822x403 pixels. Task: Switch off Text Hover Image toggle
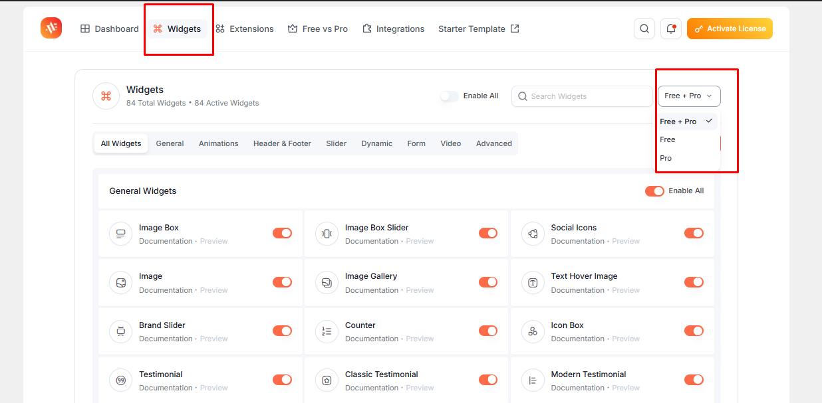[x=694, y=282]
